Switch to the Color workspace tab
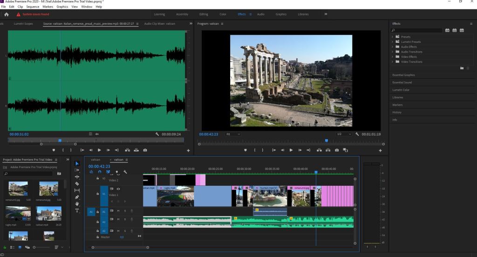477x257 pixels. (223, 14)
